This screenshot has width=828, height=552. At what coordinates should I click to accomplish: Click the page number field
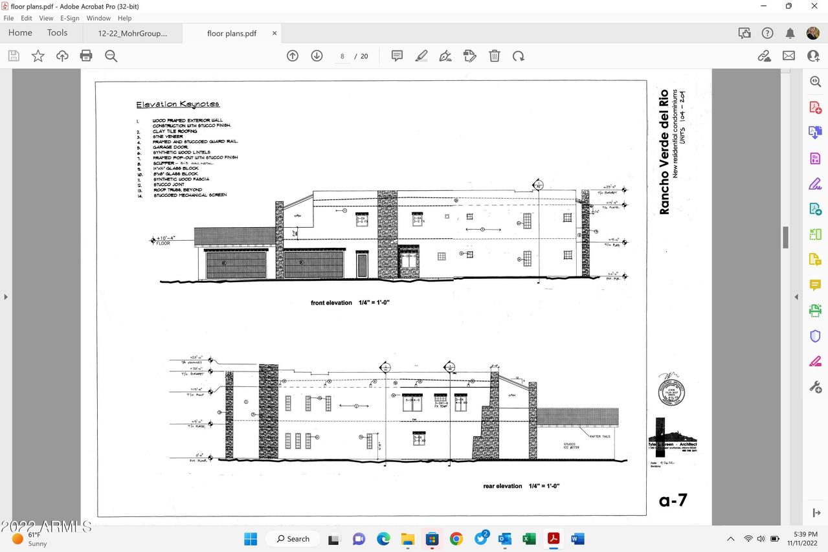pos(342,56)
